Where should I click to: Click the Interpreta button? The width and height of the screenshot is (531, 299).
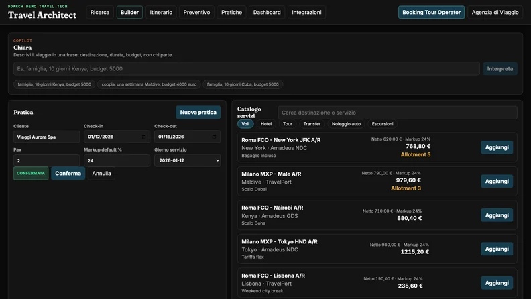click(x=500, y=69)
